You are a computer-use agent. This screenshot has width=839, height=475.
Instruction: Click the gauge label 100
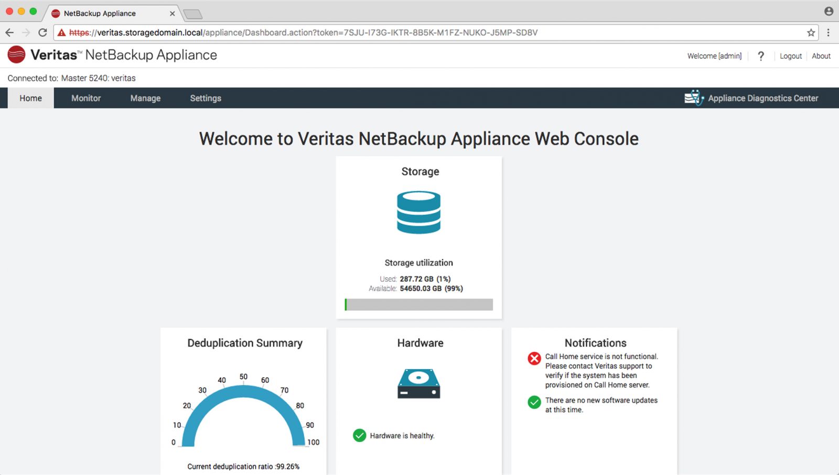coord(313,442)
